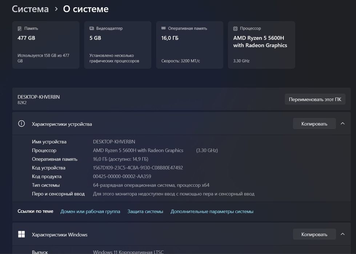Viewport: 356px width, 254px height.
Task: Copy Windows specifications with Копировать button
Action: pyautogui.click(x=314, y=234)
